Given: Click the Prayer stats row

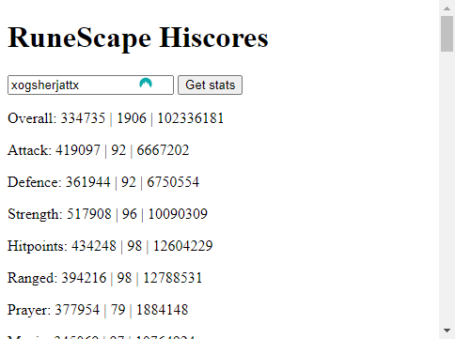Looking at the screenshot, I should click(98, 310).
